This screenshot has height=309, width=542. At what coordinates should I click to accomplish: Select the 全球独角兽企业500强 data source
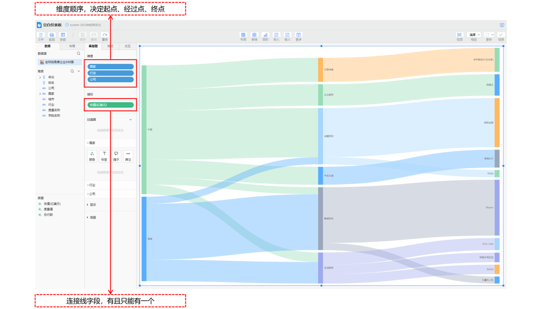click(59, 62)
